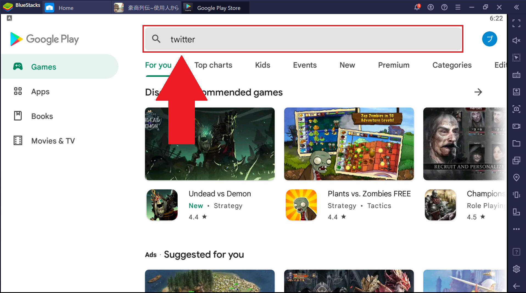Open the BlueStacks help question icon
The height and width of the screenshot is (293, 526).
coord(444,7)
